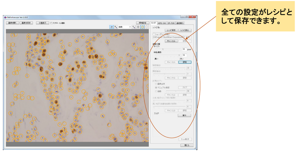Screen dimensions: 298x152
Task: Switch to the Ki-67 tab
Action: [x=153, y=23]
